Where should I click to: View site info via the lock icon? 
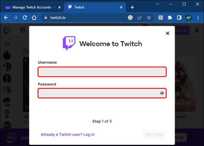point(46,17)
